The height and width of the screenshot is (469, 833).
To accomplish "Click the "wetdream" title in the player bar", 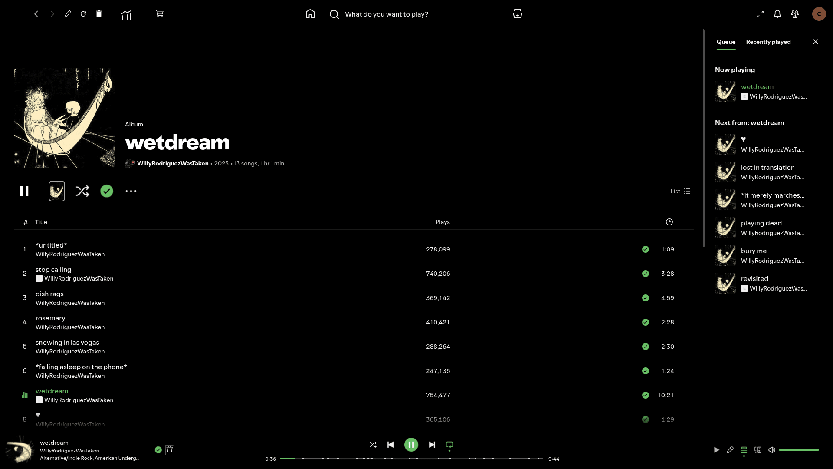I will pos(54,443).
